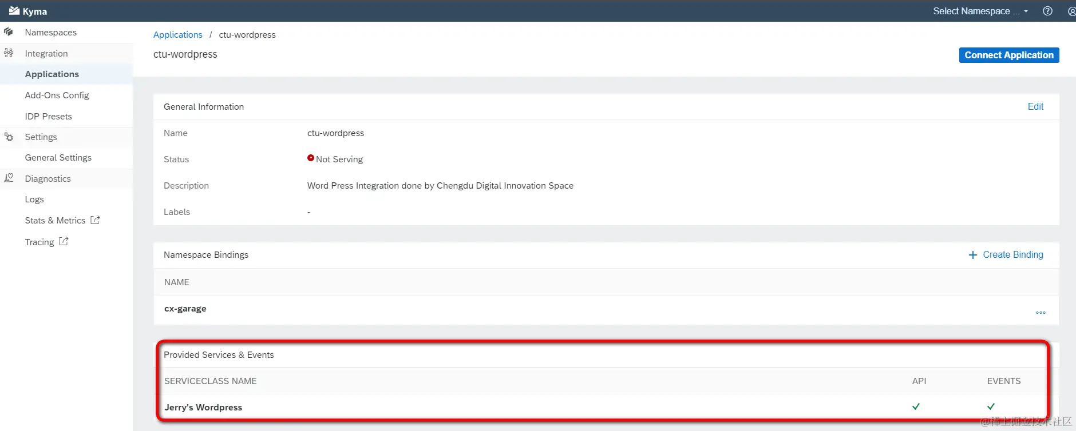
Task: Click the SERVICECLASS NAME column header
Action: point(211,381)
